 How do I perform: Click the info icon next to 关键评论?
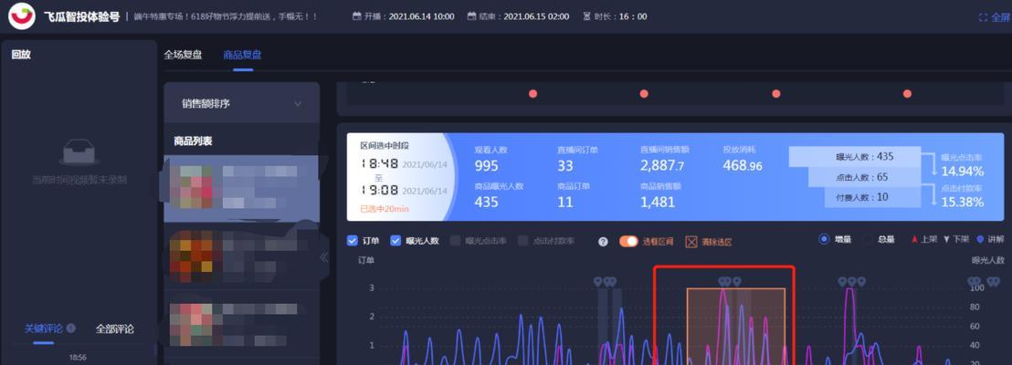point(71,328)
